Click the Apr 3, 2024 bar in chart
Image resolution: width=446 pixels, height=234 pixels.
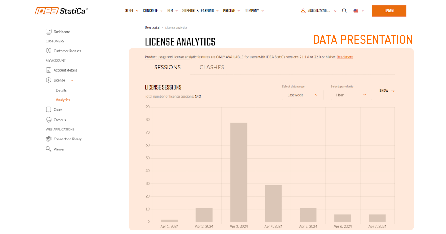click(x=239, y=172)
